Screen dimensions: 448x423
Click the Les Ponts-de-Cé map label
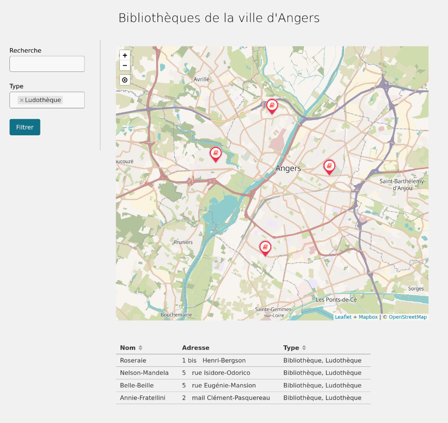click(x=336, y=300)
